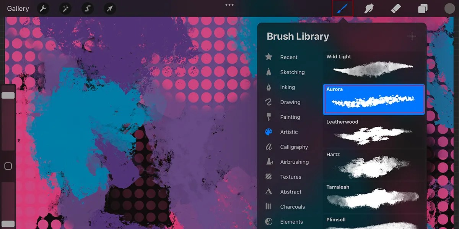The height and width of the screenshot is (229, 459).
Task: Open the active color picker
Action: (x=449, y=8)
